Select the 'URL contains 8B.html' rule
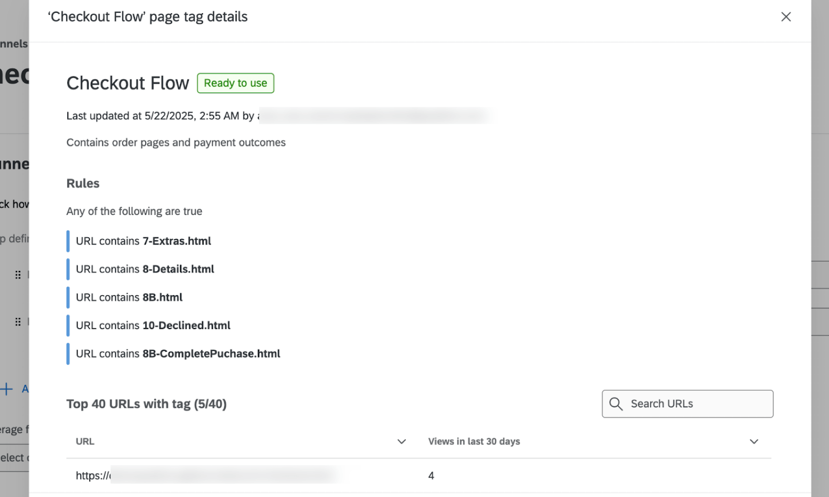Image resolution: width=829 pixels, height=497 pixels. coord(129,297)
